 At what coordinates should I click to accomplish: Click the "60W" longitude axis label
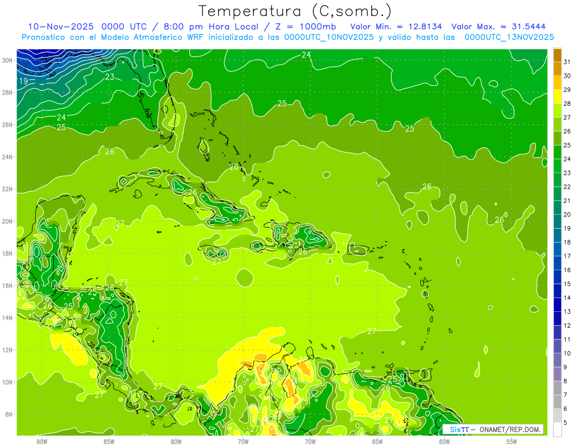[445, 442]
